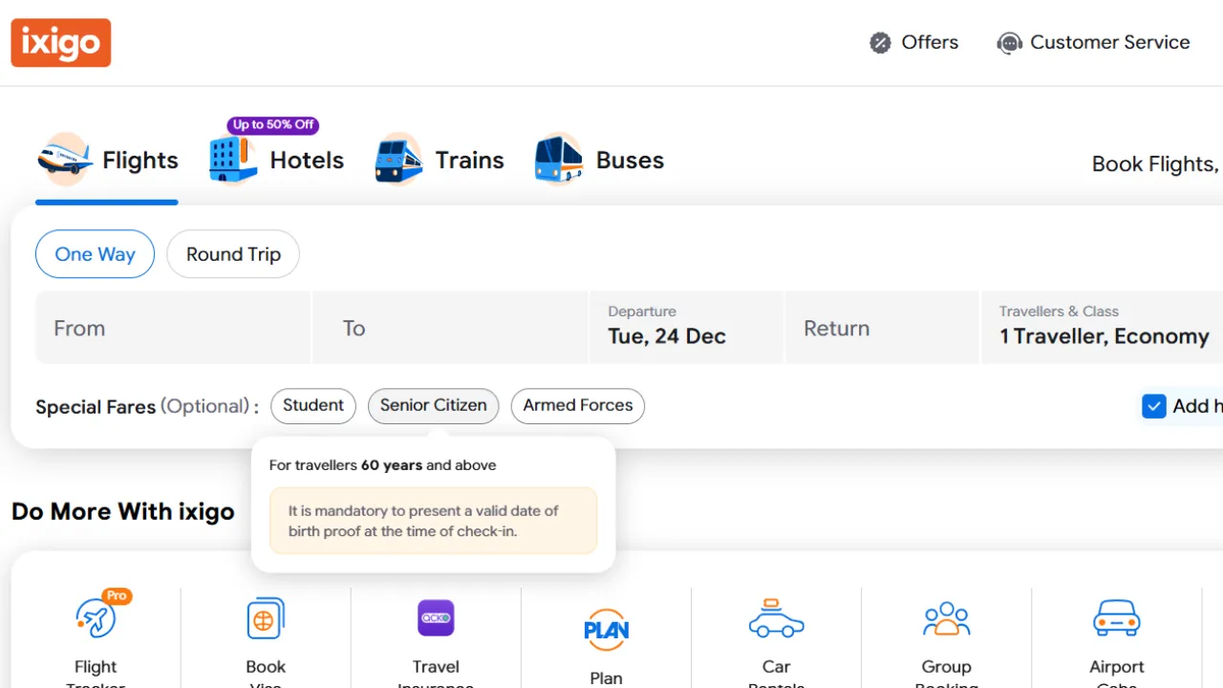Open Travel Insurance icon
The image size is (1223, 688).
pyautogui.click(x=436, y=618)
